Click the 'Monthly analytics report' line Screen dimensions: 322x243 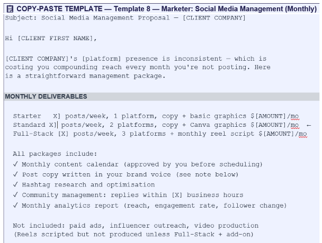pyautogui.click(x=150, y=205)
